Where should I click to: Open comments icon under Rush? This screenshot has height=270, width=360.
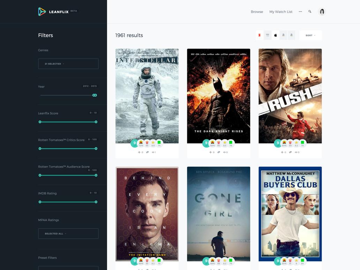[291, 152]
